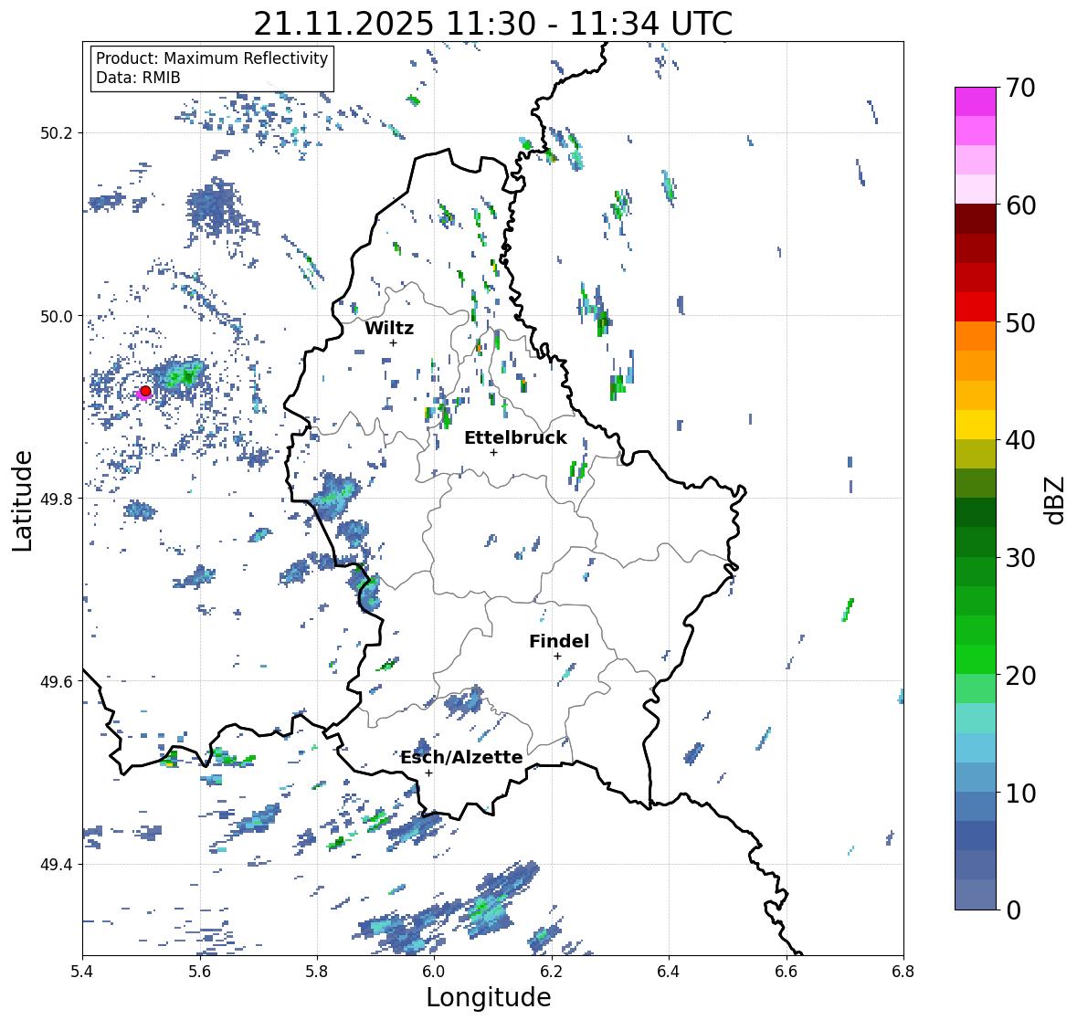Image resolution: width=1077 pixels, height=1020 pixels.
Task: Click the Latitude axis label
Action: pos(22,501)
